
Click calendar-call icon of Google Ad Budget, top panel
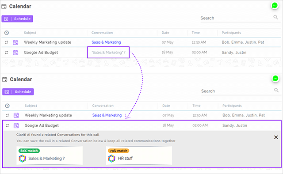[x=15, y=53]
